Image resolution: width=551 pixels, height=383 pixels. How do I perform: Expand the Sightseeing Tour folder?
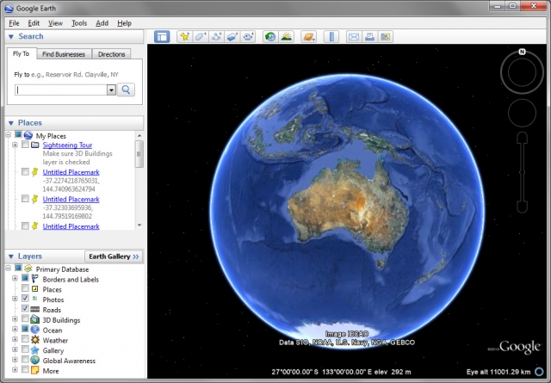tap(15, 145)
